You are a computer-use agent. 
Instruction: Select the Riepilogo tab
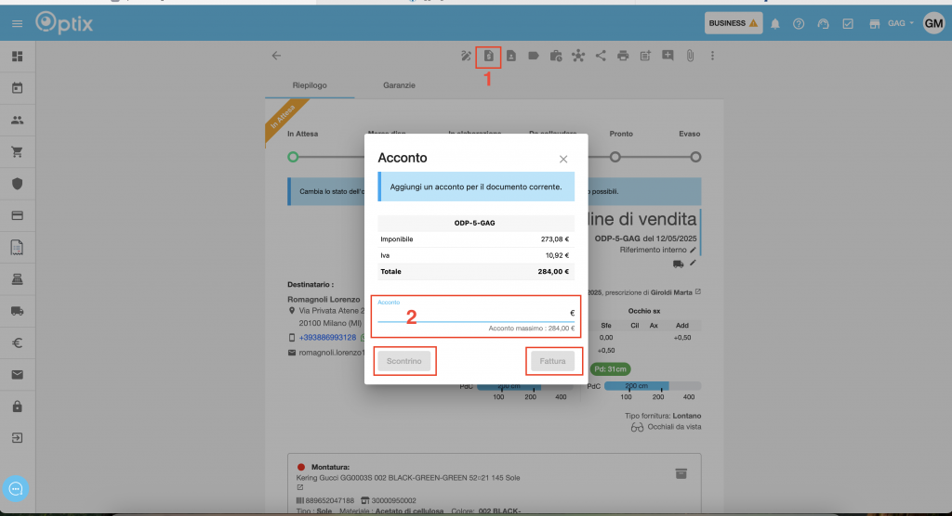309,85
